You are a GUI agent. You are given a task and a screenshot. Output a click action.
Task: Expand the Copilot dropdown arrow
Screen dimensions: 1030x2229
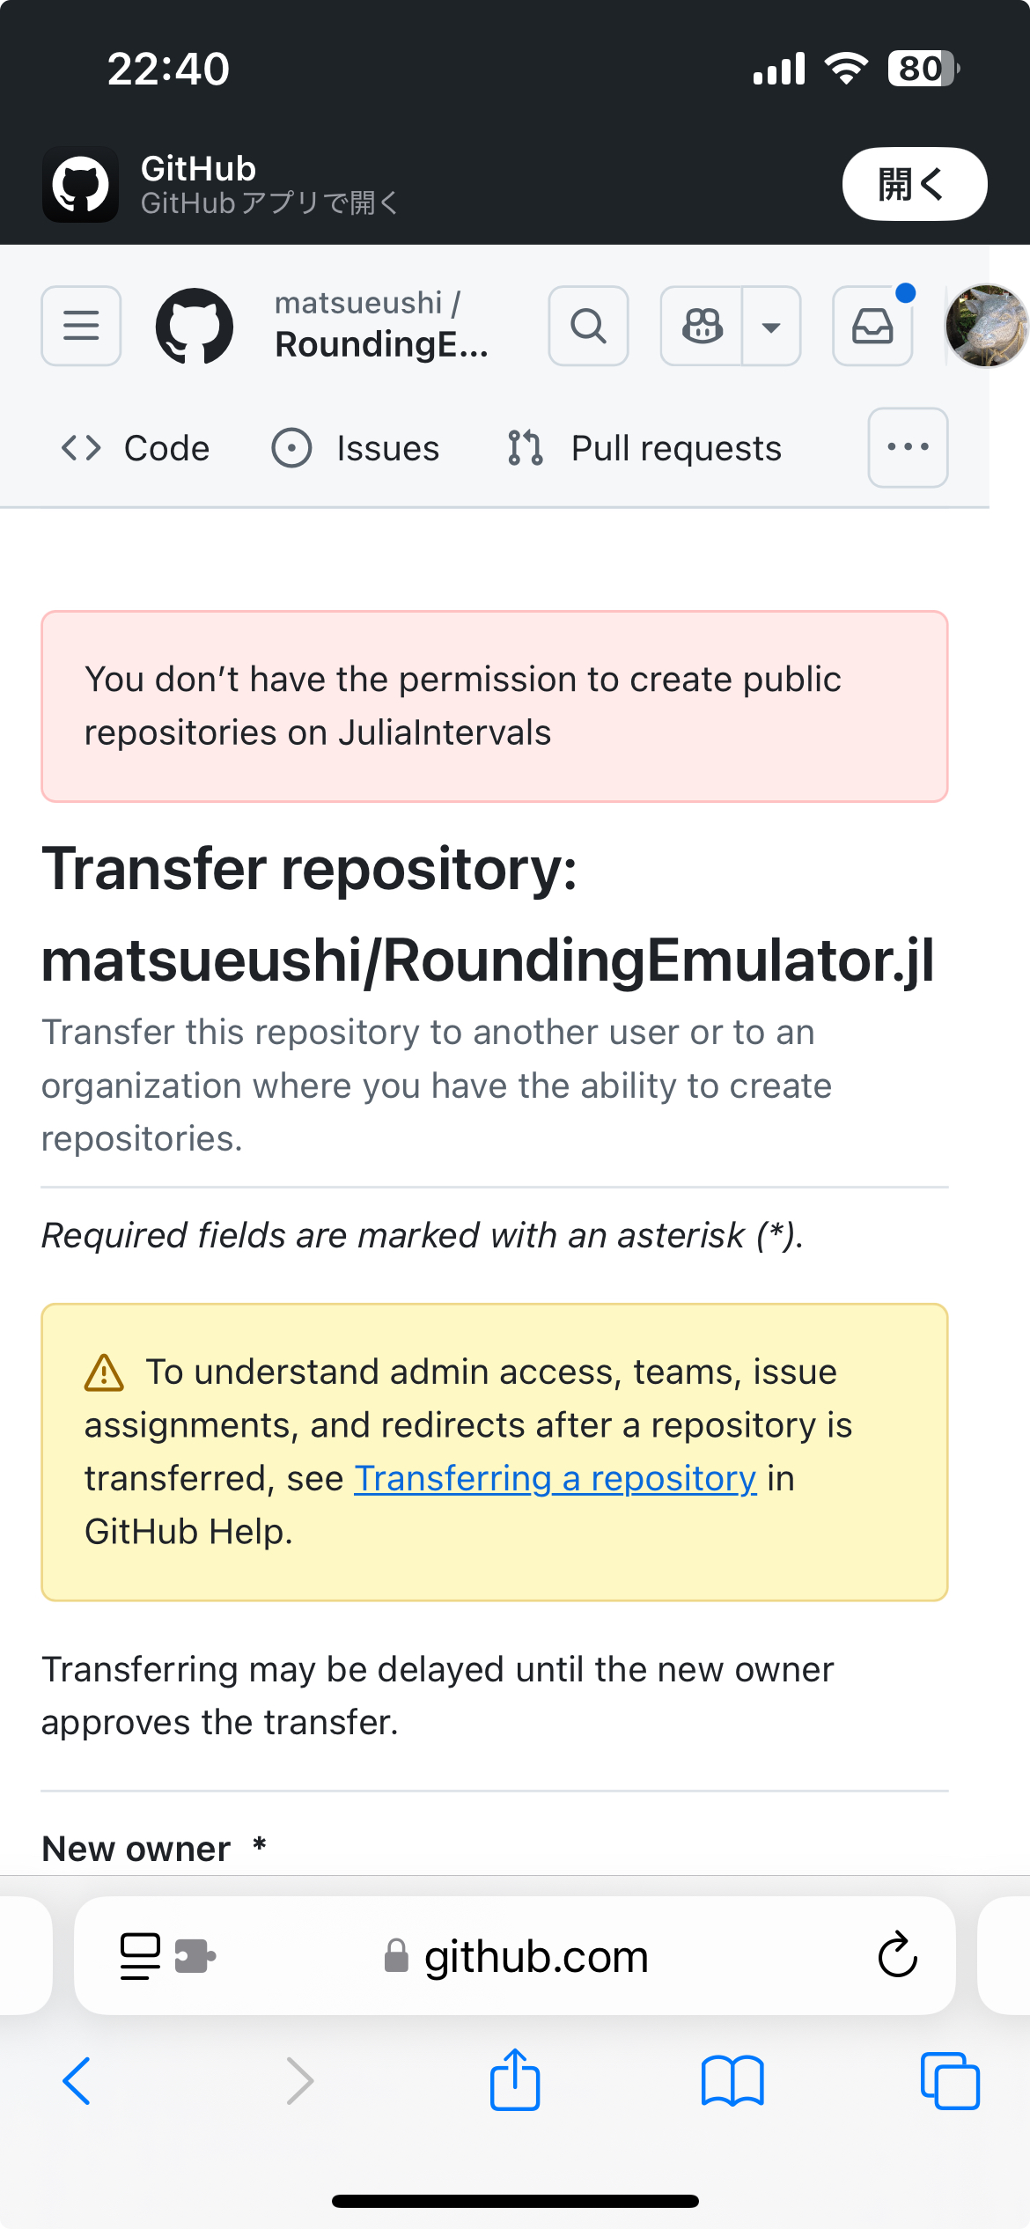coord(771,327)
